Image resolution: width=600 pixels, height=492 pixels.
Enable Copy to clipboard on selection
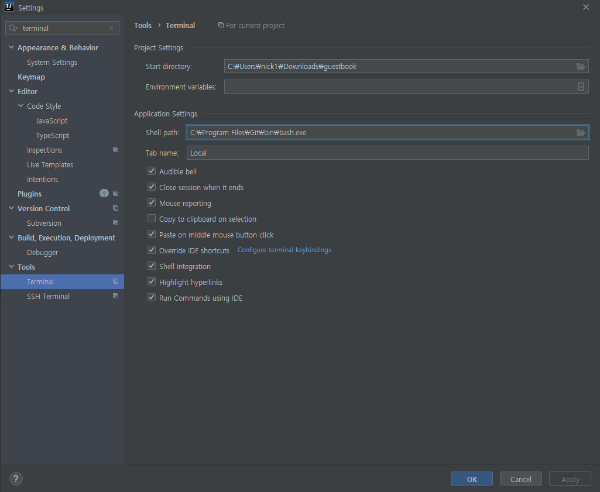tap(152, 219)
